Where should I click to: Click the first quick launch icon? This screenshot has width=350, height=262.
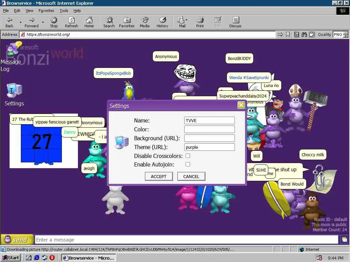29,258
